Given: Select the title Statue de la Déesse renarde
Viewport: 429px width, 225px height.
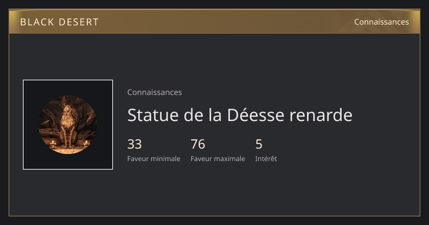Looking at the screenshot, I should (x=240, y=115).
